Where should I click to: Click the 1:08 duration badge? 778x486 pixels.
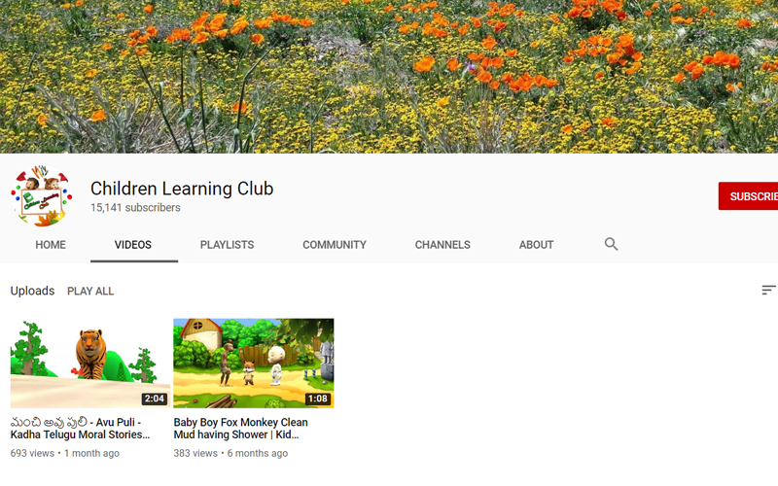pos(317,399)
